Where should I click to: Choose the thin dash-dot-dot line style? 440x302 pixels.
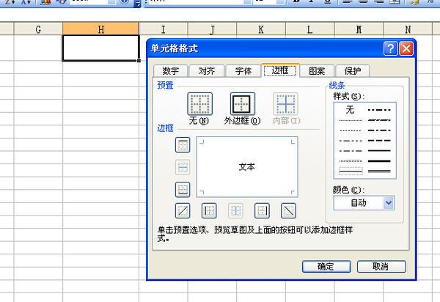351,141
